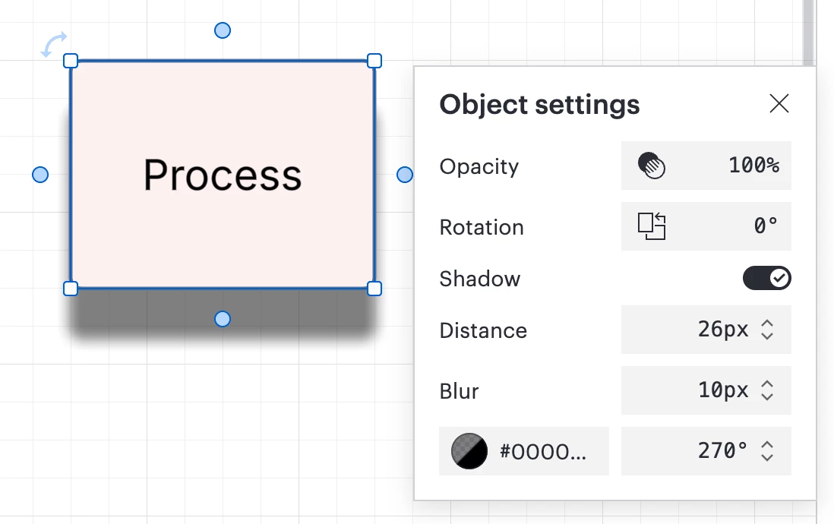Increase shadow angle 270° with up arrow
Image resolution: width=834 pixels, height=524 pixels.
tap(767, 445)
